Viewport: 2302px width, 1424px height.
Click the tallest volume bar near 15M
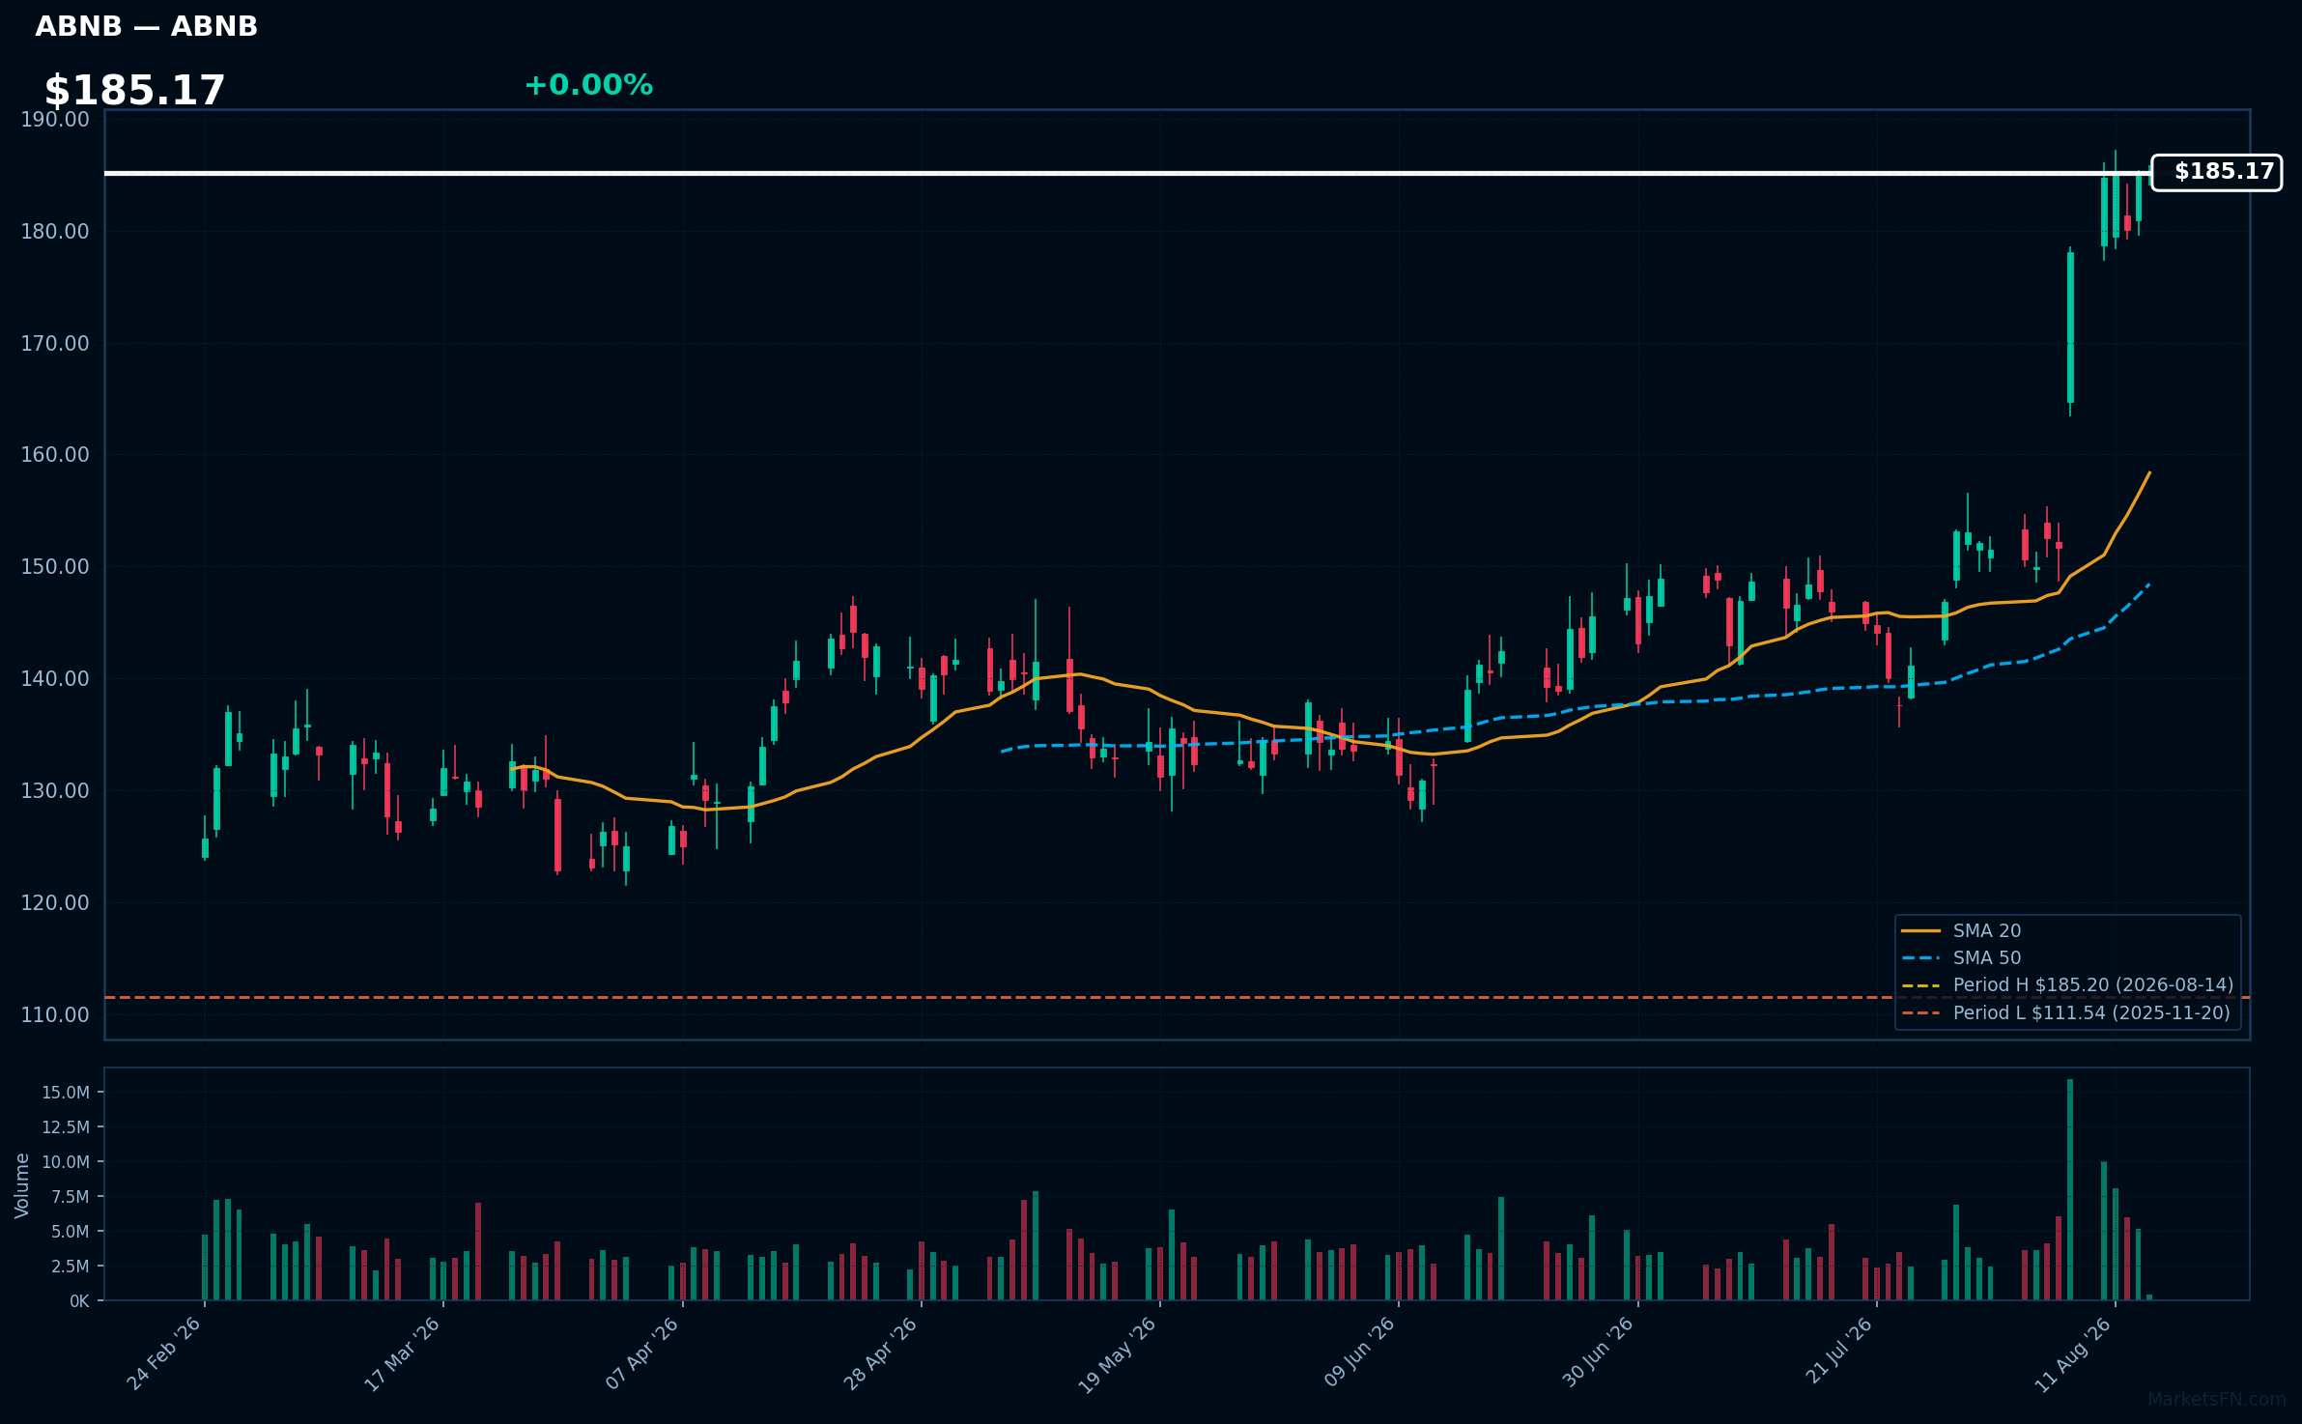[x=2070, y=1190]
